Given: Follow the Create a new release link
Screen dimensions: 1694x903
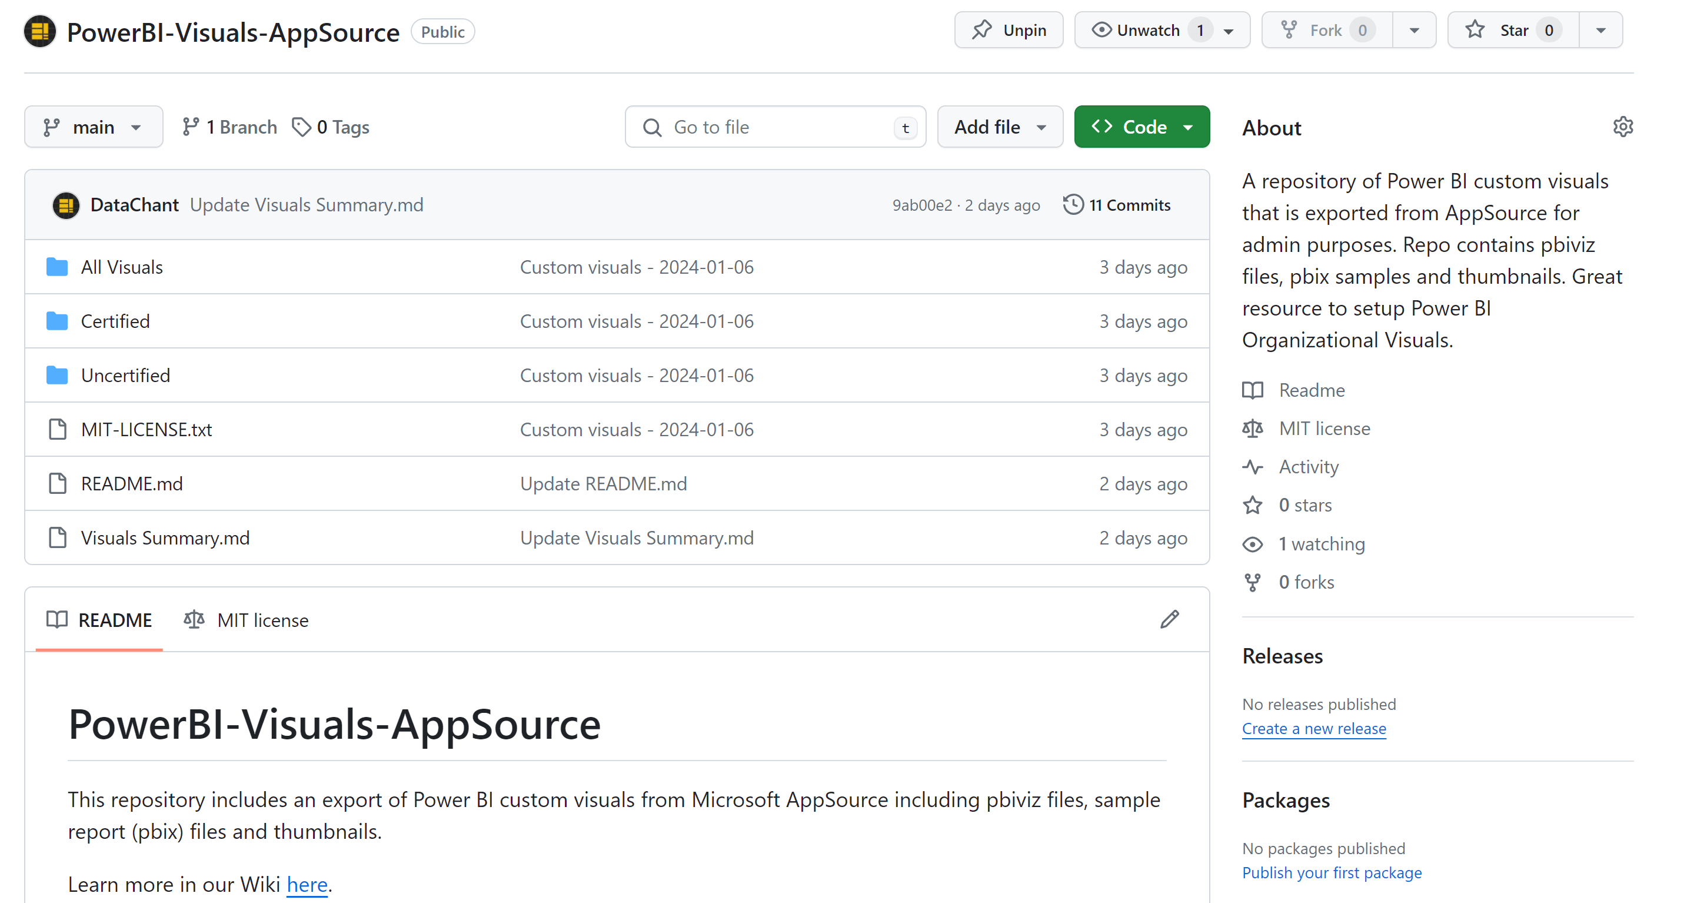Looking at the screenshot, I should point(1313,729).
